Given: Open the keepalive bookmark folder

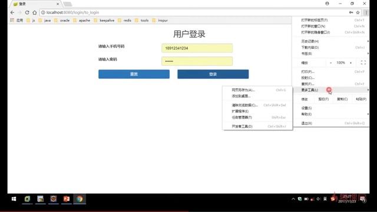Looking at the screenshot, I should [x=104, y=21].
